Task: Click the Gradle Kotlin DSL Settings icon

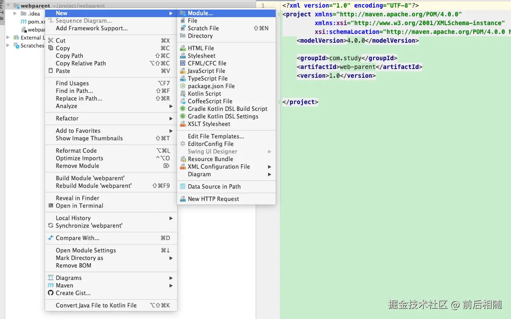Action: [183, 116]
